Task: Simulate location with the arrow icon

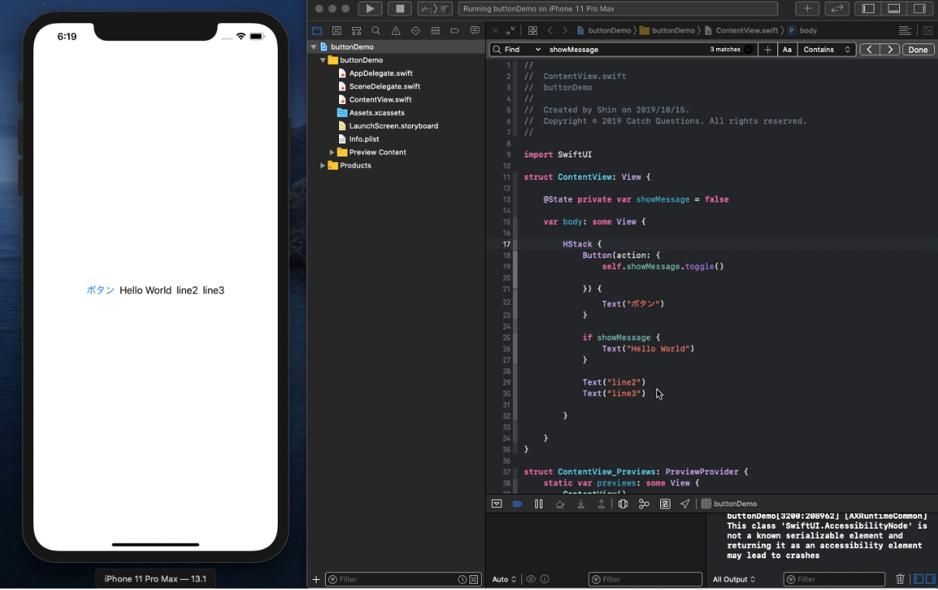Action: click(685, 504)
